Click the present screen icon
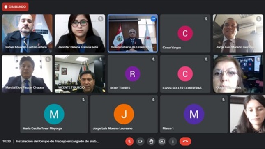The width and height of the screenshot is (265, 149). [162, 141]
